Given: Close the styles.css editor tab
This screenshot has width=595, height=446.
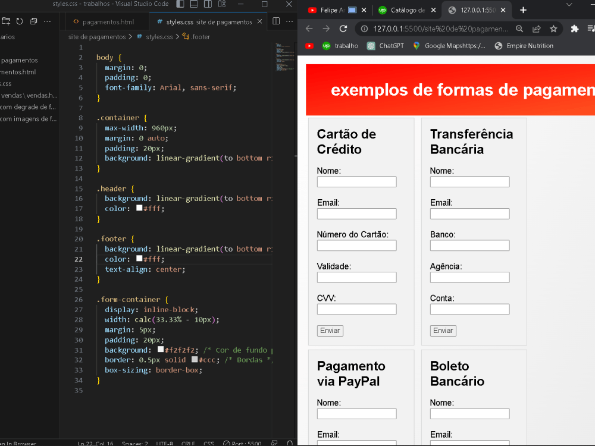Looking at the screenshot, I should [259, 21].
